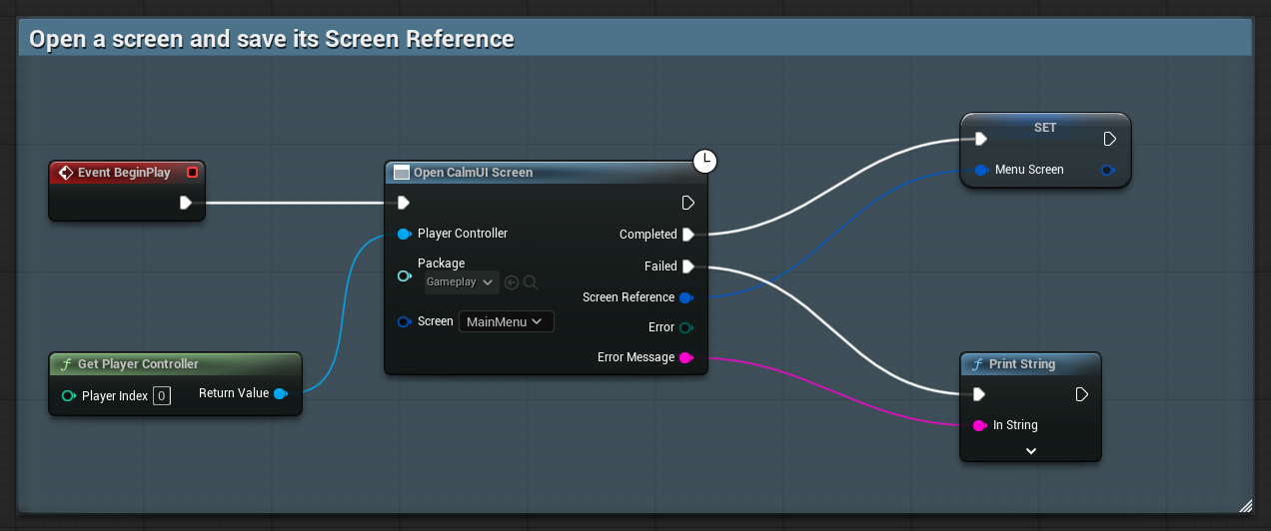Expand the Print String advanced options chevron
Image resolution: width=1271 pixels, height=531 pixels.
(1031, 451)
